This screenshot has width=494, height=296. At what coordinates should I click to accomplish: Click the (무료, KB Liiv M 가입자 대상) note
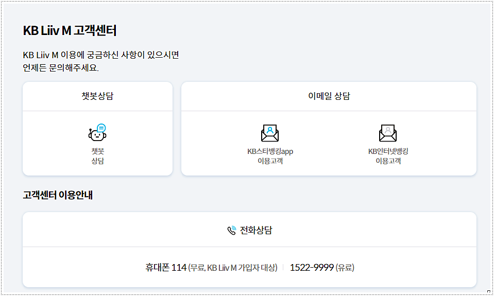click(233, 268)
